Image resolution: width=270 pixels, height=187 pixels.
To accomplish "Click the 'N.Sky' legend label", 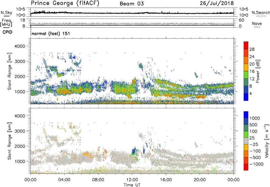I will pos(6,13).
